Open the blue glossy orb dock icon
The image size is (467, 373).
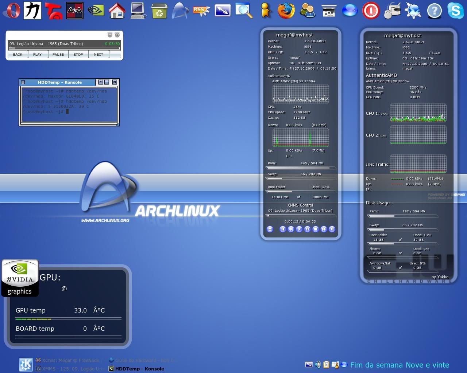[x=350, y=11]
